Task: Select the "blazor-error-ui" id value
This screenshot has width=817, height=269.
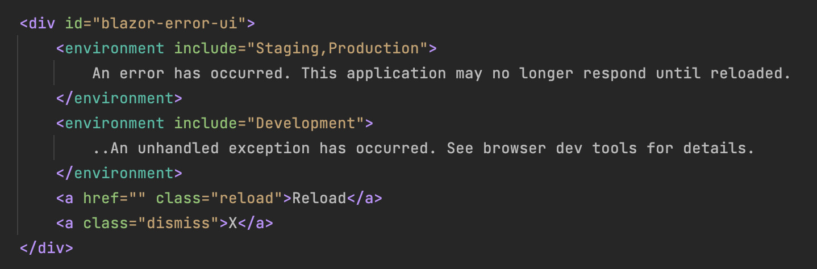Action: pyautogui.click(x=169, y=23)
